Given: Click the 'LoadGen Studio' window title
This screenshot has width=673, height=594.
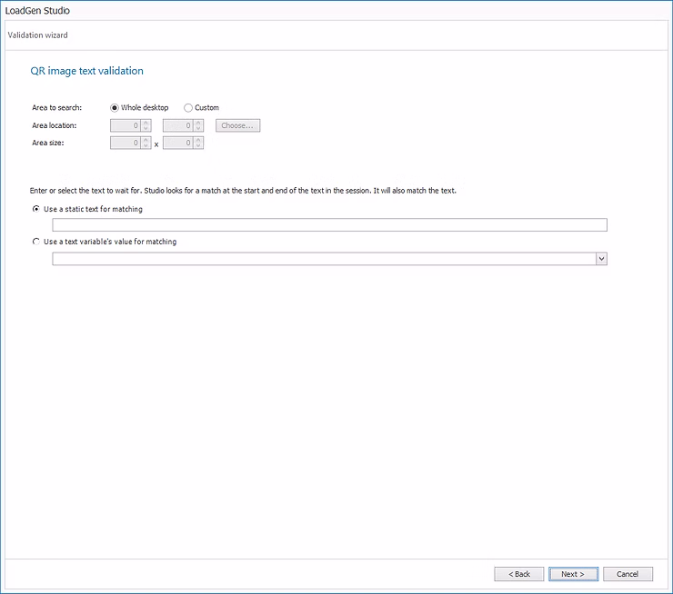Looking at the screenshot, I should tap(37, 11).
